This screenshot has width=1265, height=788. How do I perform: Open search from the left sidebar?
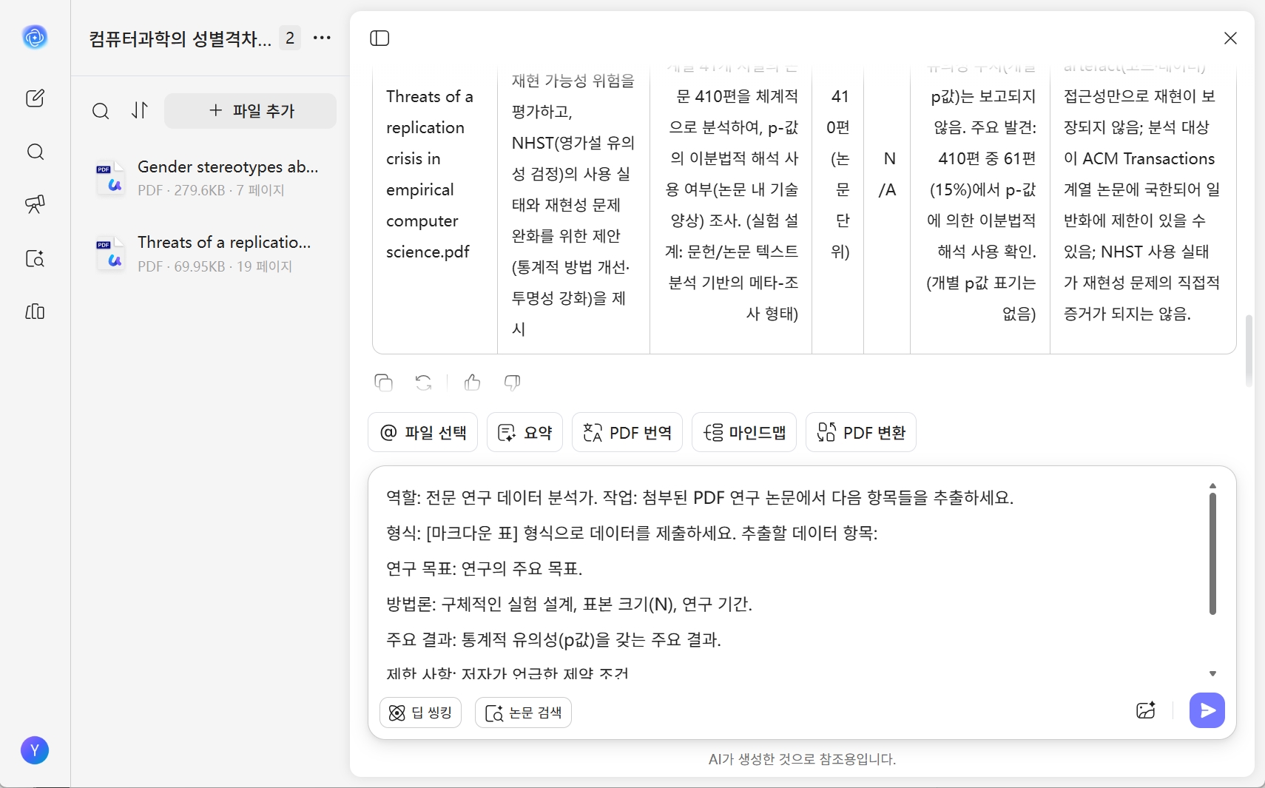[35, 152]
